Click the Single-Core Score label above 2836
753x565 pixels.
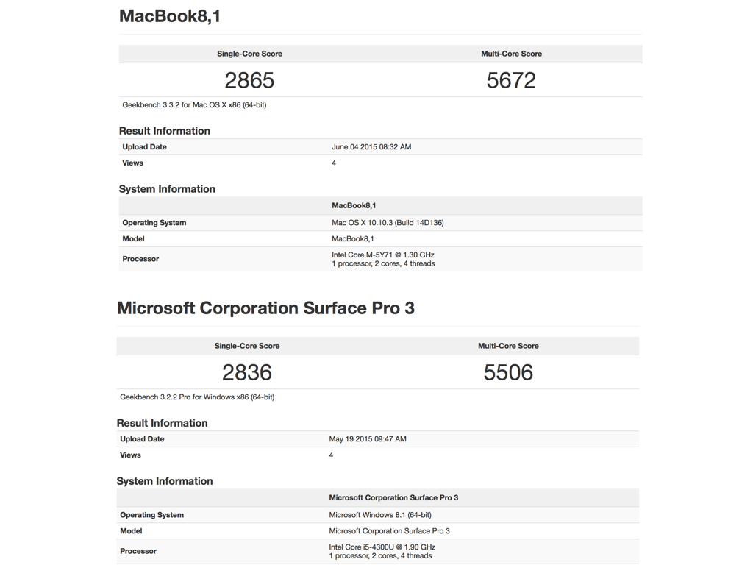click(247, 346)
